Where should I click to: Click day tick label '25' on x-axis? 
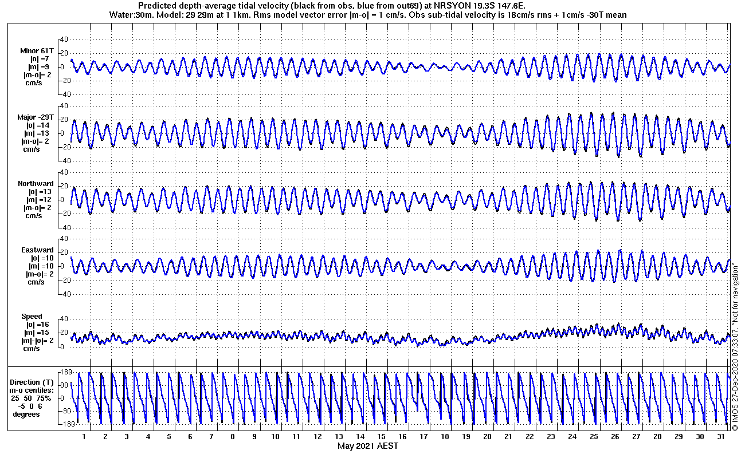pyautogui.click(x=593, y=437)
